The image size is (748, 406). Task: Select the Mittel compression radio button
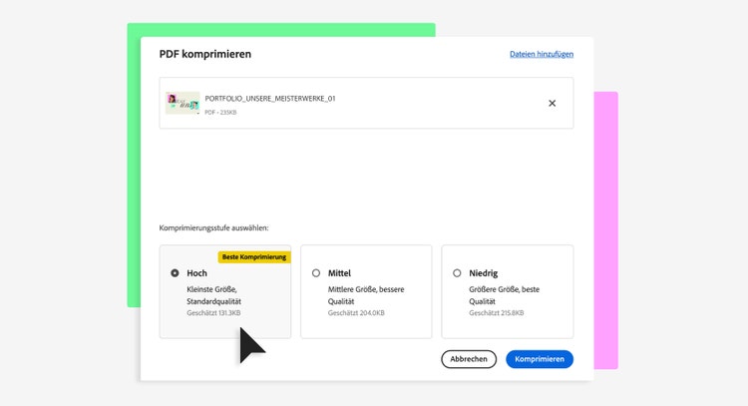(x=316, y=273)
